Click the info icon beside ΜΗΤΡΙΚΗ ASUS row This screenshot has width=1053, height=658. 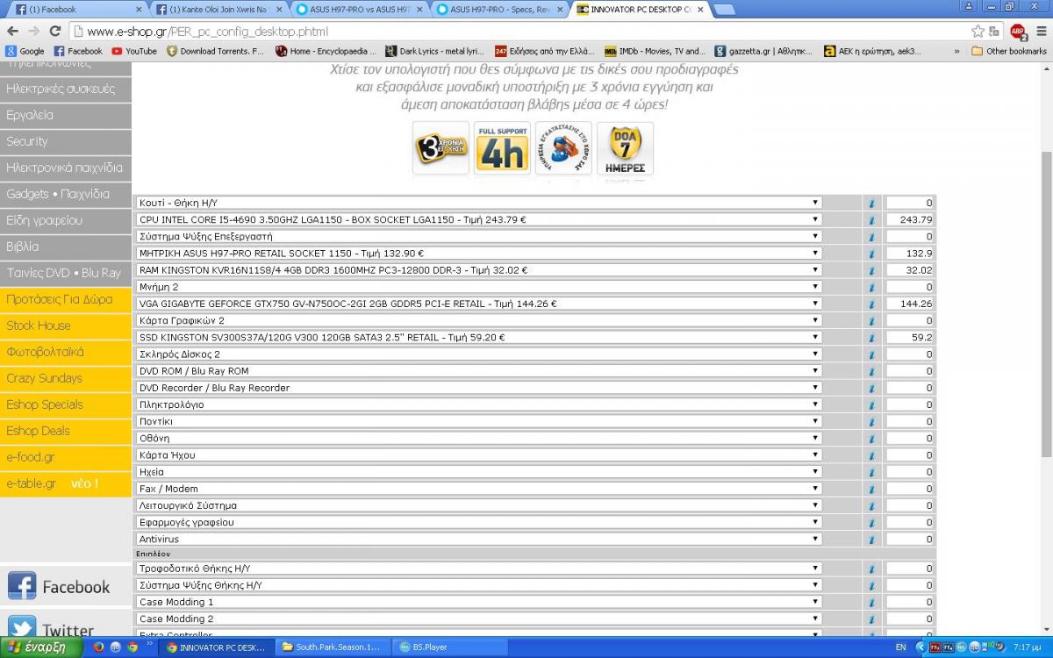point(871,254)
